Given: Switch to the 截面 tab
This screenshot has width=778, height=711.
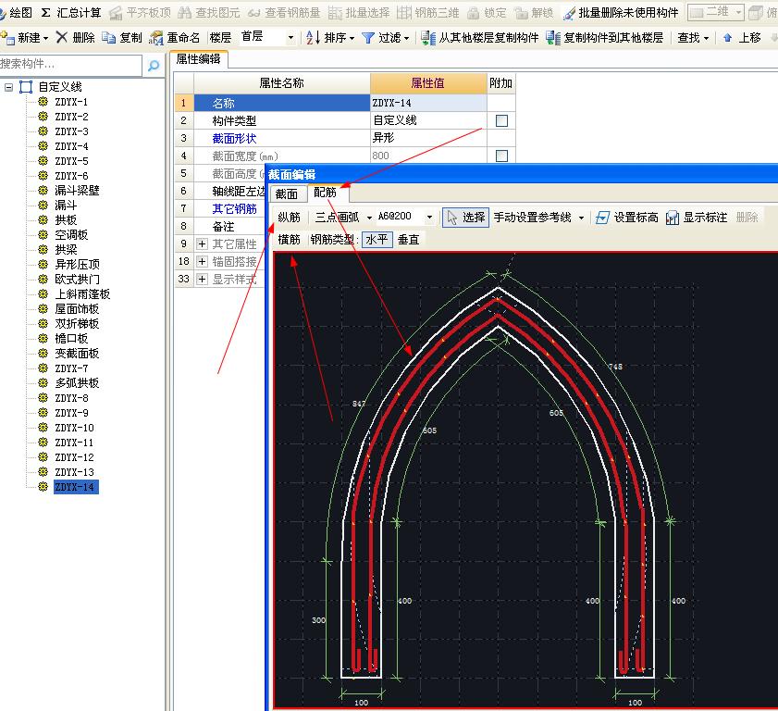Looking at the screenshot, I should [x=287, y=193].
